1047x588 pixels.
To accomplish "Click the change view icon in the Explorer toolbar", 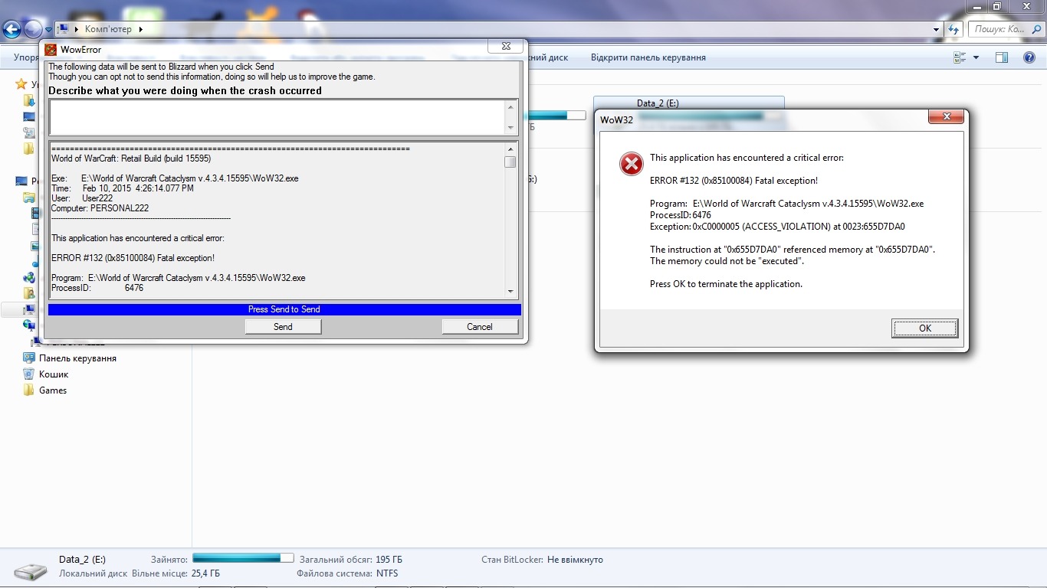I will click(x=959, y=57).
